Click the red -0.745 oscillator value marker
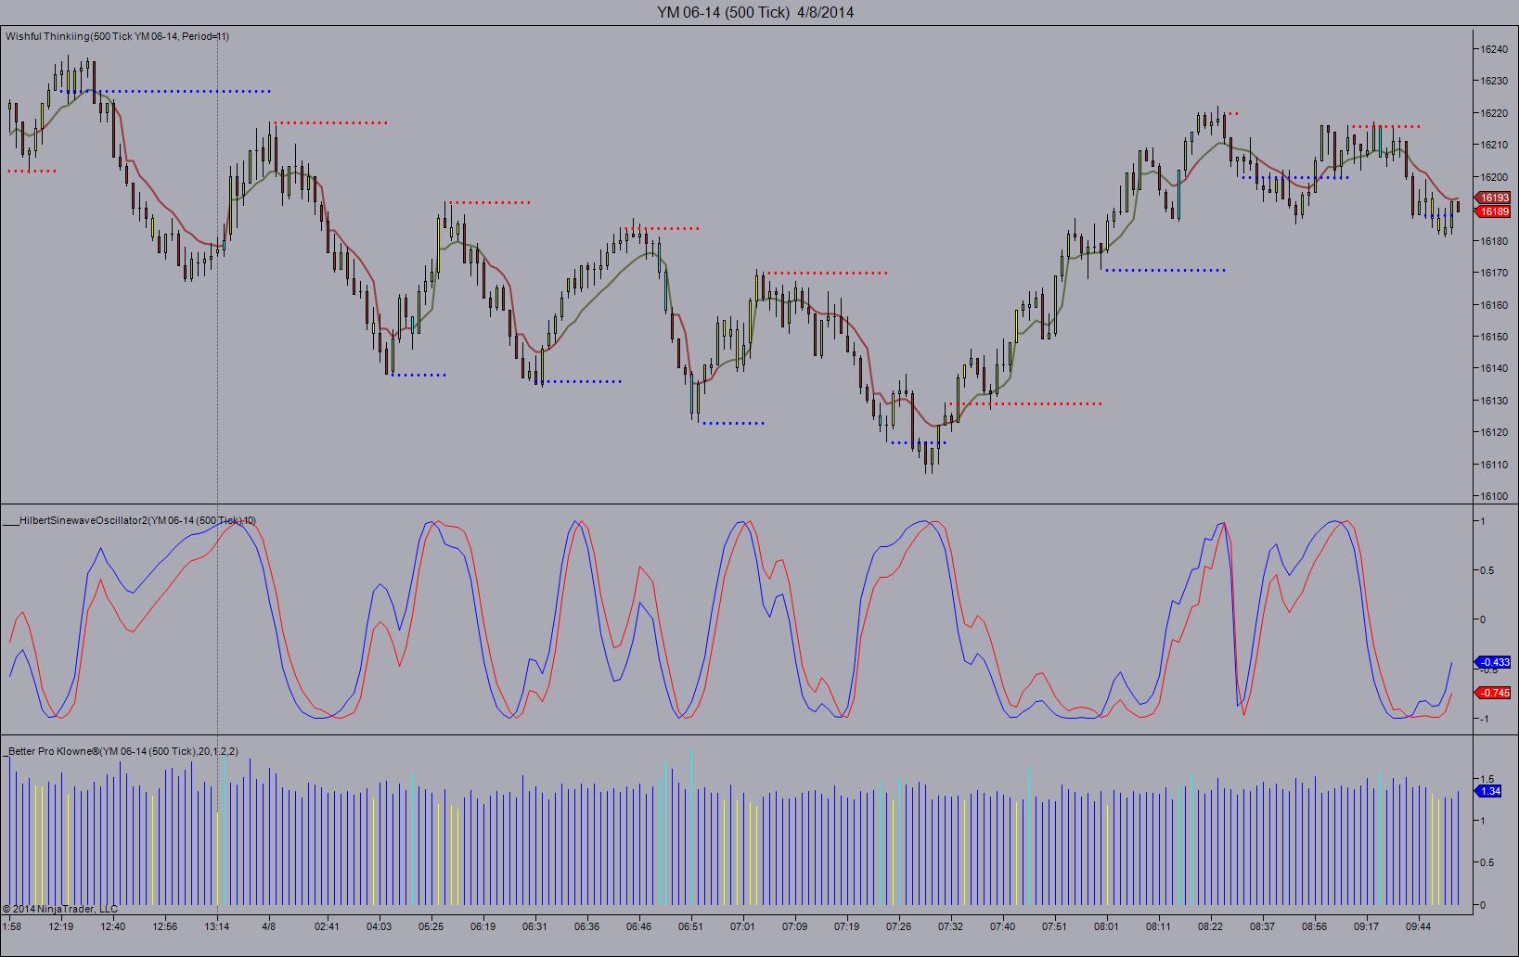This screenshot has width=1519, height=957. [x=1494, y=693]
